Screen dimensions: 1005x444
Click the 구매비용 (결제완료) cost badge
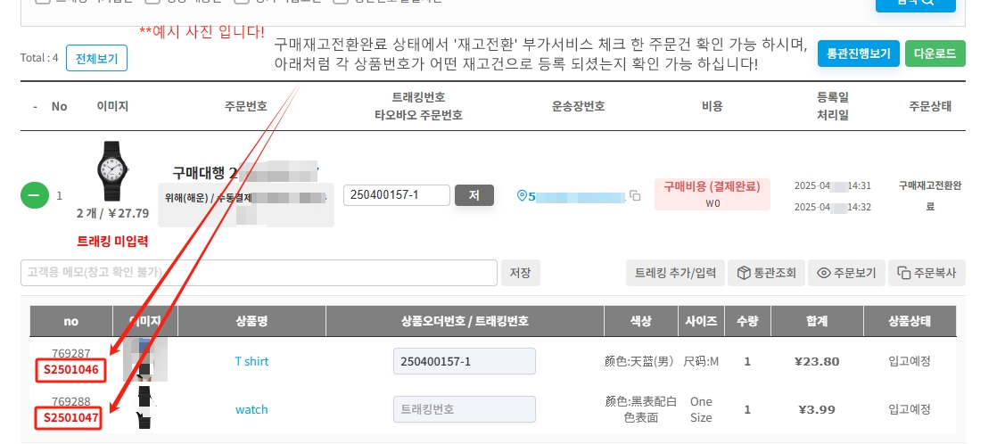pos(713,194)
